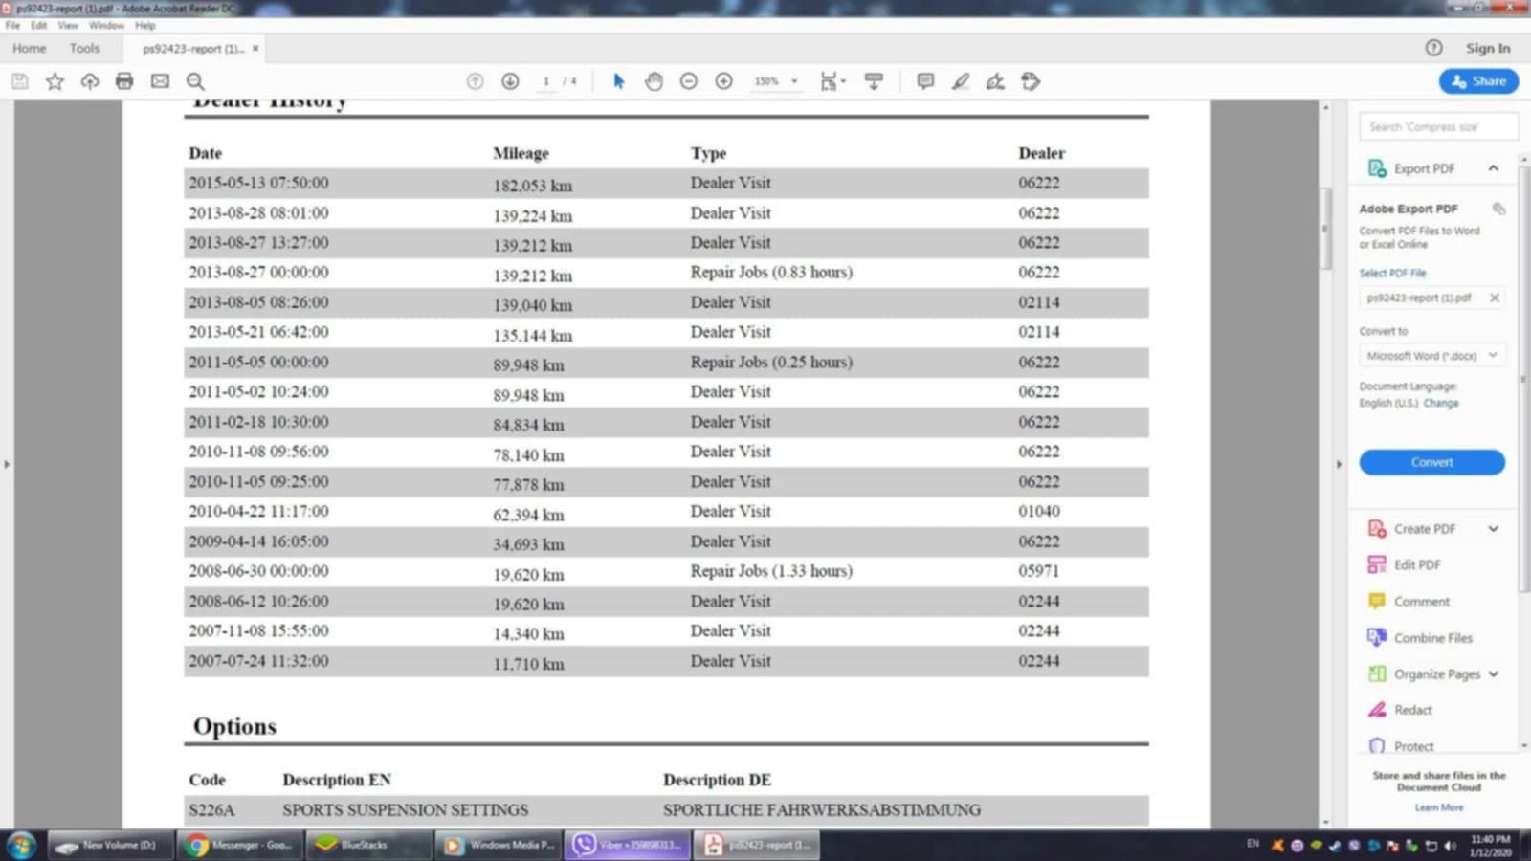The height and width of the screenshot is (861, 1531).
Task: Click the tools search field
Action: 1437,127
